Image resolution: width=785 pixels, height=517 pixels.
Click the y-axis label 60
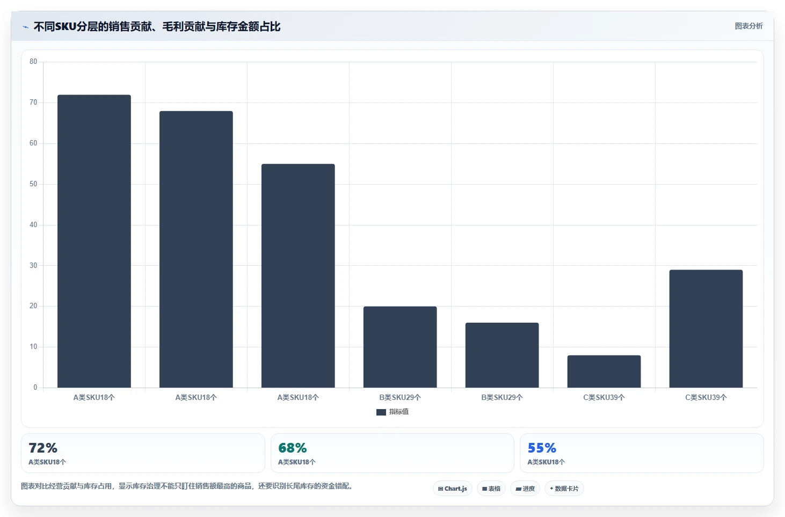click(33, 143)
